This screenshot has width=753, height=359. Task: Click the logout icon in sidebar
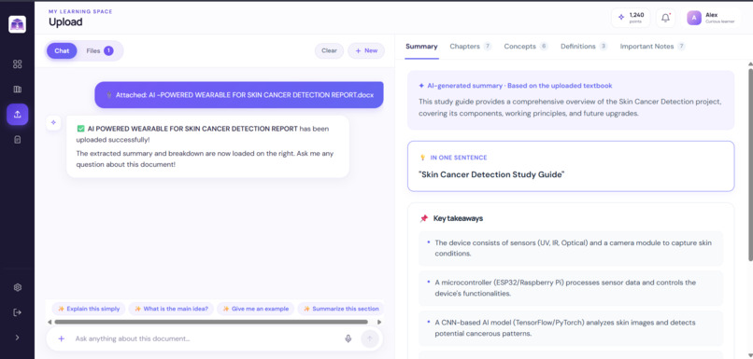tap(18, 312)
